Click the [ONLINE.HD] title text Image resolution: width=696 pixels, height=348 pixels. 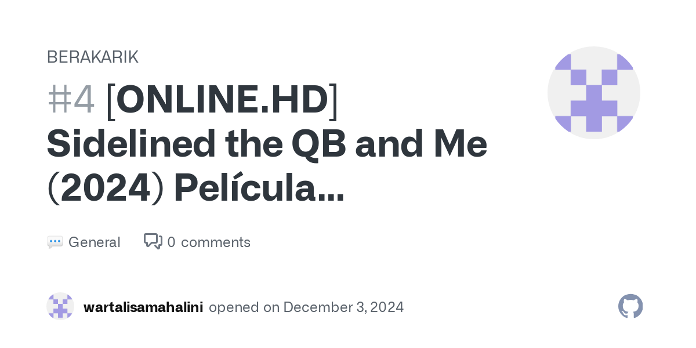coord(223,100)
